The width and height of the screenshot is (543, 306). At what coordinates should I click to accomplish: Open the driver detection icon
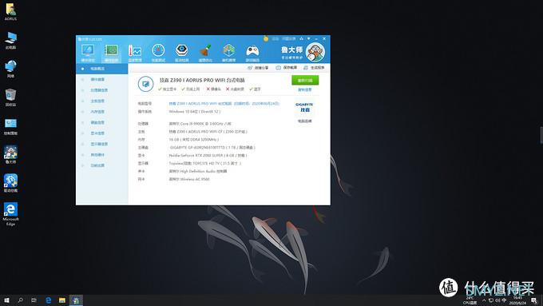pyautogui.click(x=182, y=53)
